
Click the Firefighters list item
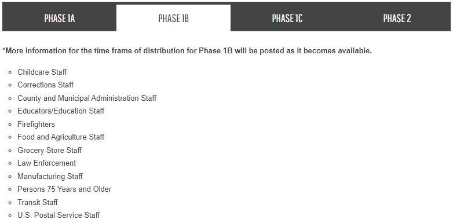36,124
